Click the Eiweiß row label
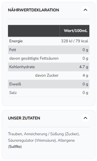 tap(15, 84)
